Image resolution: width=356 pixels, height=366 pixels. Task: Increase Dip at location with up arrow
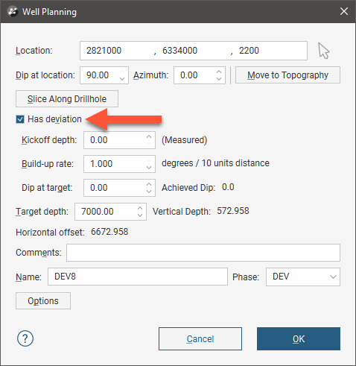[122, 72]
